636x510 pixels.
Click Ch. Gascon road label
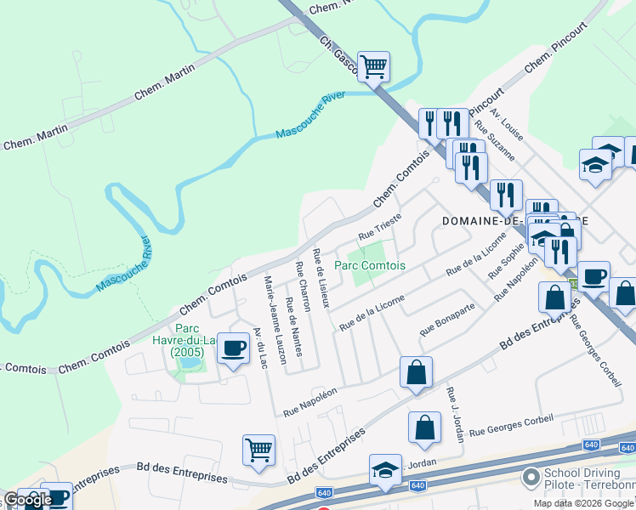[338, 55]
